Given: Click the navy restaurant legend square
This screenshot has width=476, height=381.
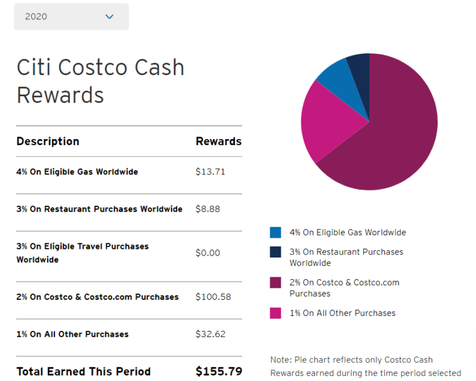Looking at the screenshot, I should 275,252.
